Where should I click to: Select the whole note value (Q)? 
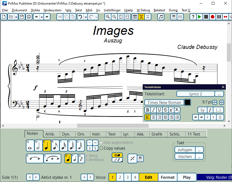click(x=30, y=146)
